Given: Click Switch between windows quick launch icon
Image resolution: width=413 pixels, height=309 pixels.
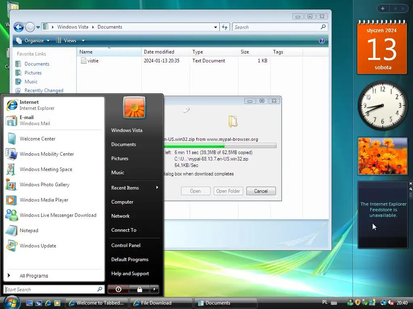Looking at the screenshot, I should click(39, 303).
